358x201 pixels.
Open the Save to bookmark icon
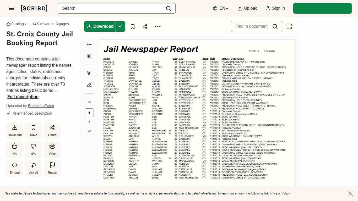coord(133,26)
